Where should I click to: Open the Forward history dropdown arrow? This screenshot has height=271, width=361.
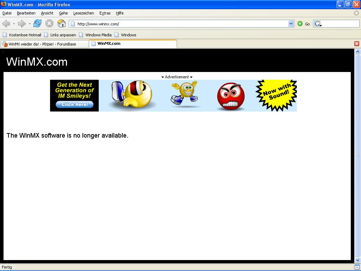30,24
